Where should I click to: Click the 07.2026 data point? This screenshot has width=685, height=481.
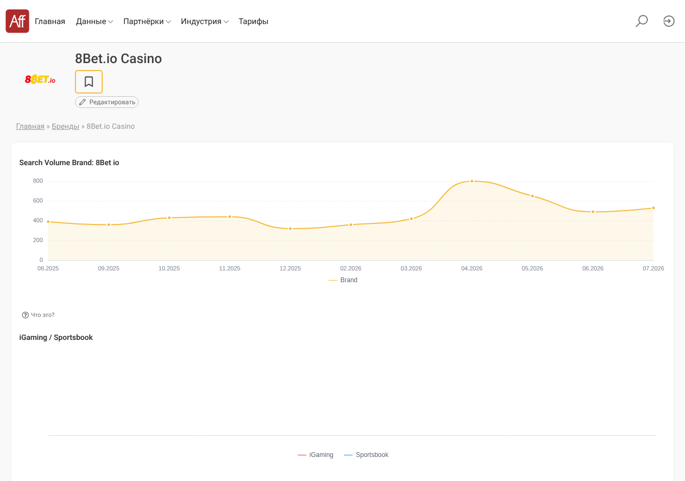click(x=653, y=208)
